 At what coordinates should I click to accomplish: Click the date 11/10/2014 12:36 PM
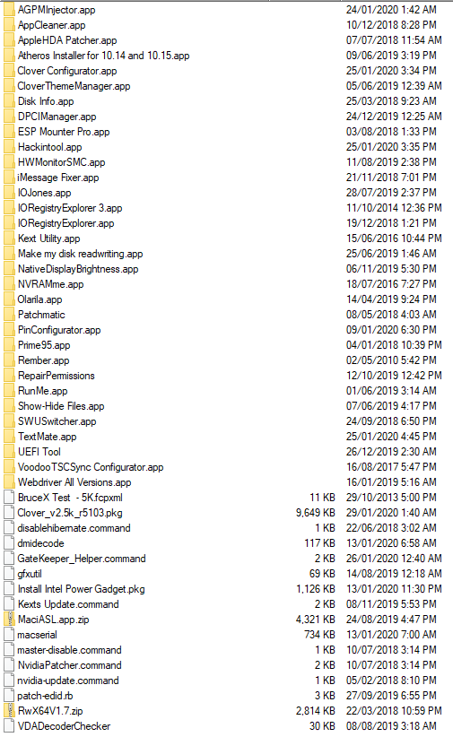tap(394, 208)
